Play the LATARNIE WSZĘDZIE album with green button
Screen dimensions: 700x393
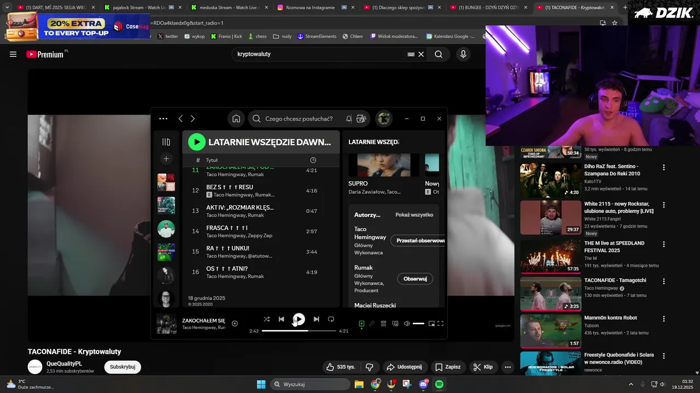(197, 142)
